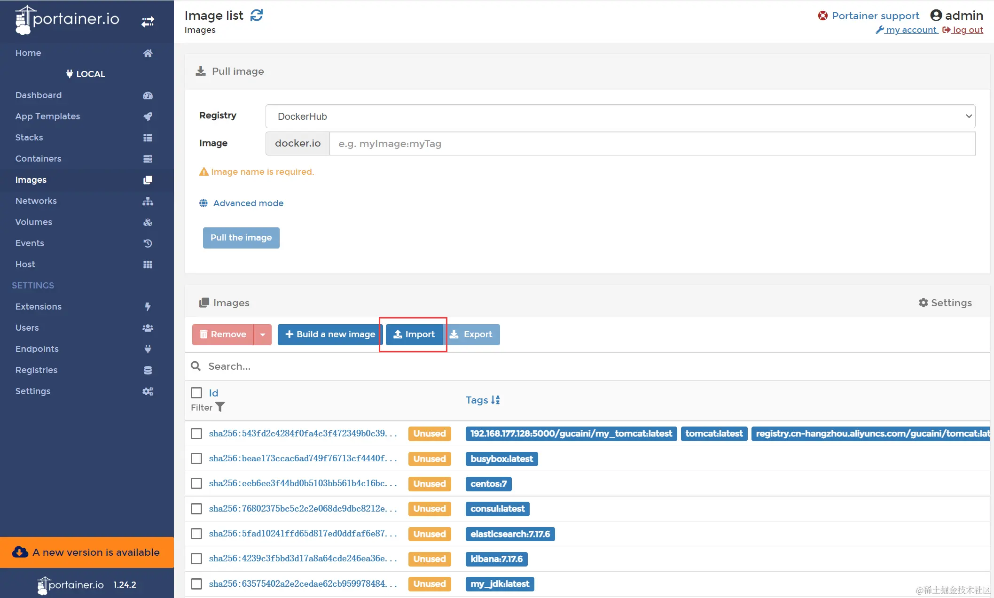Check the busybox:latest image row checkbox

196,458
